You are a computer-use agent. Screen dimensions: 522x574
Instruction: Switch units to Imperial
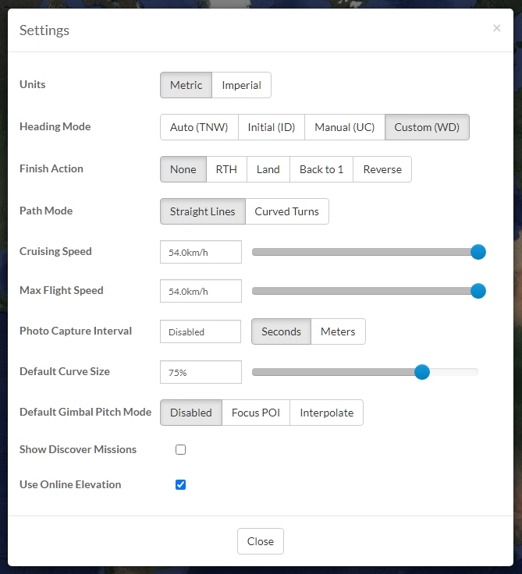click(x=241, y=85)
